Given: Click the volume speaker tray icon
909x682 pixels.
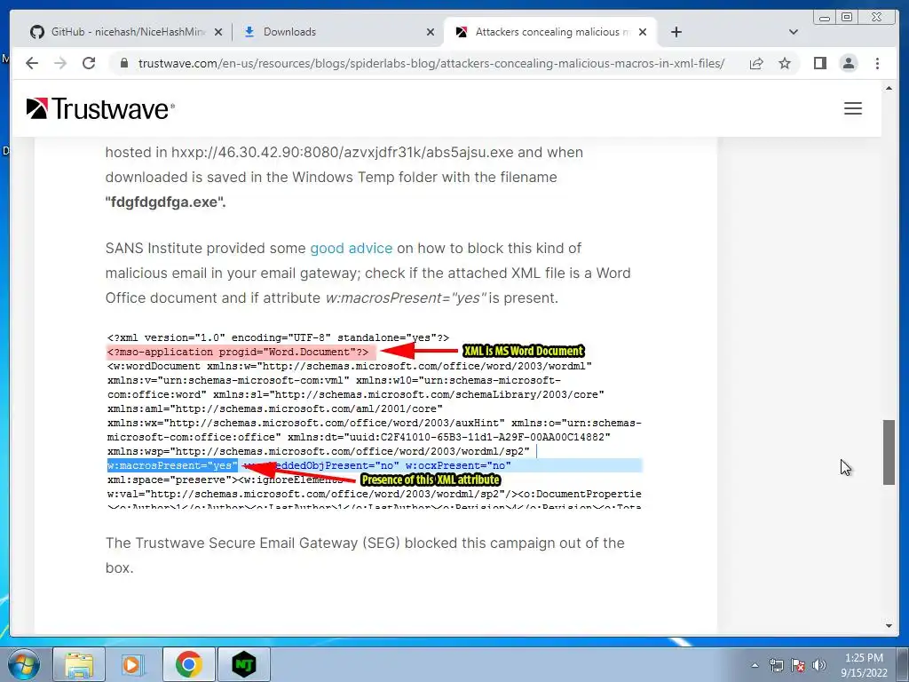Looking at the screenshot, I should pos(819,665).
